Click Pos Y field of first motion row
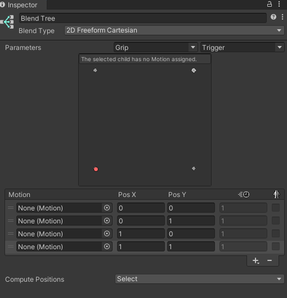 [191, 208]
